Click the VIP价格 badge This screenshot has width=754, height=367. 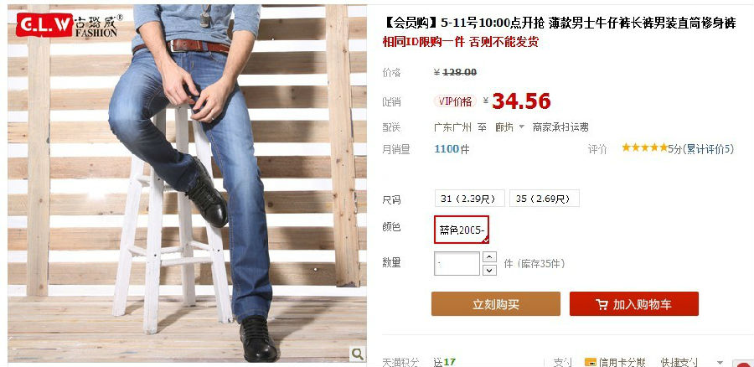[x=455, y=101]
